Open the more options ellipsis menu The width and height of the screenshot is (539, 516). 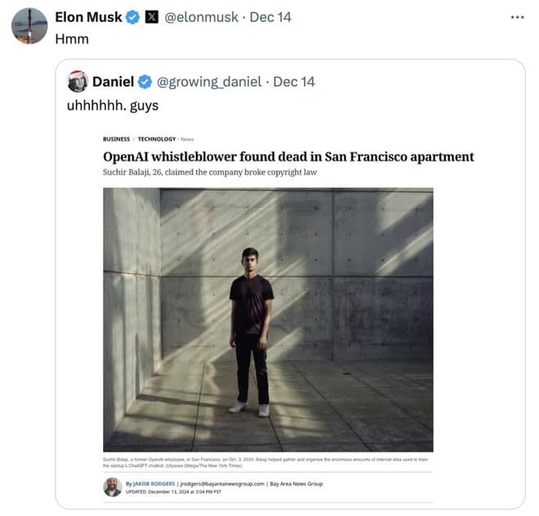click(x=517, y=17)
